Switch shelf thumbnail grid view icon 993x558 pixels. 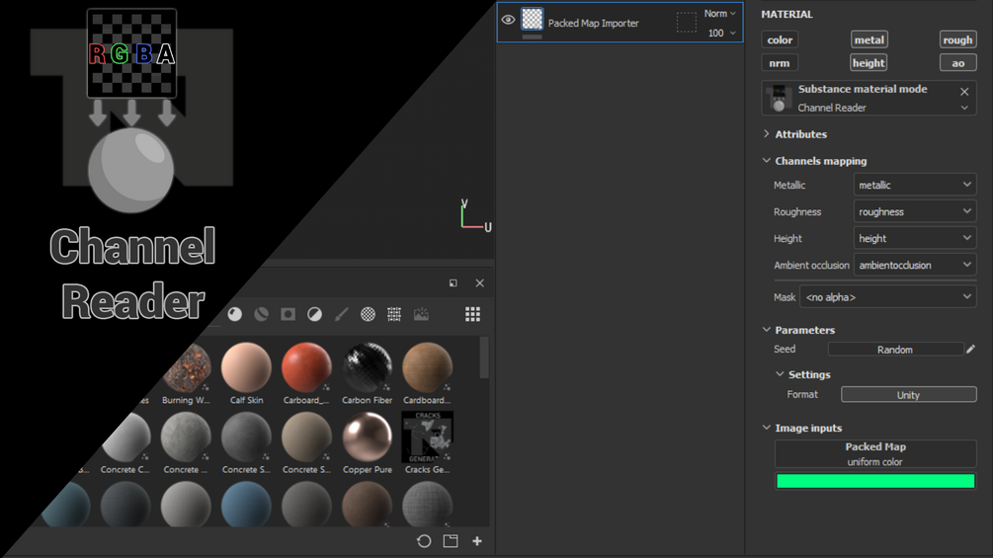472,314
